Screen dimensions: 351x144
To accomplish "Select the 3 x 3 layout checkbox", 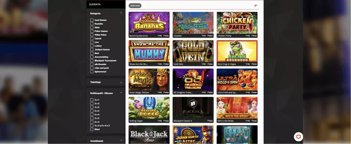I will click(92, 104).
